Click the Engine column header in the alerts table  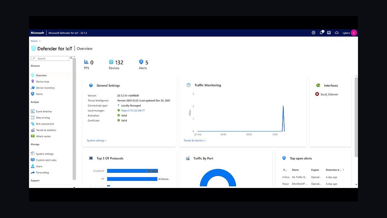pos(315,170)
